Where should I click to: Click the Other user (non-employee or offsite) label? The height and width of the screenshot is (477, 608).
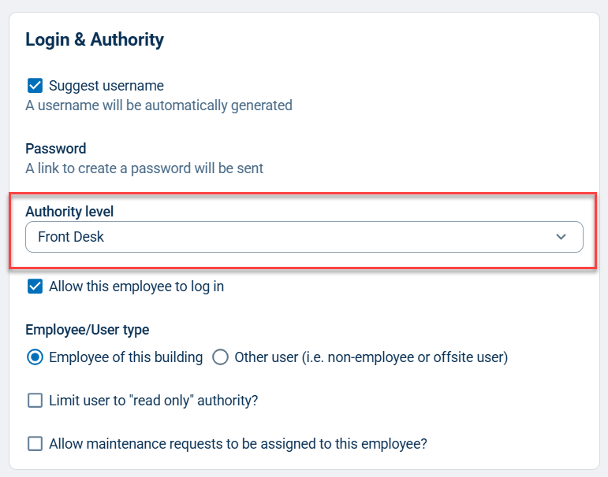coord(371,357)
